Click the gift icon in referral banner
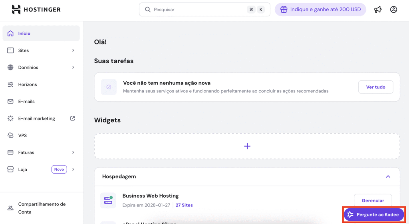This screenshot has height=224, width=409. [x=284, y=9]
